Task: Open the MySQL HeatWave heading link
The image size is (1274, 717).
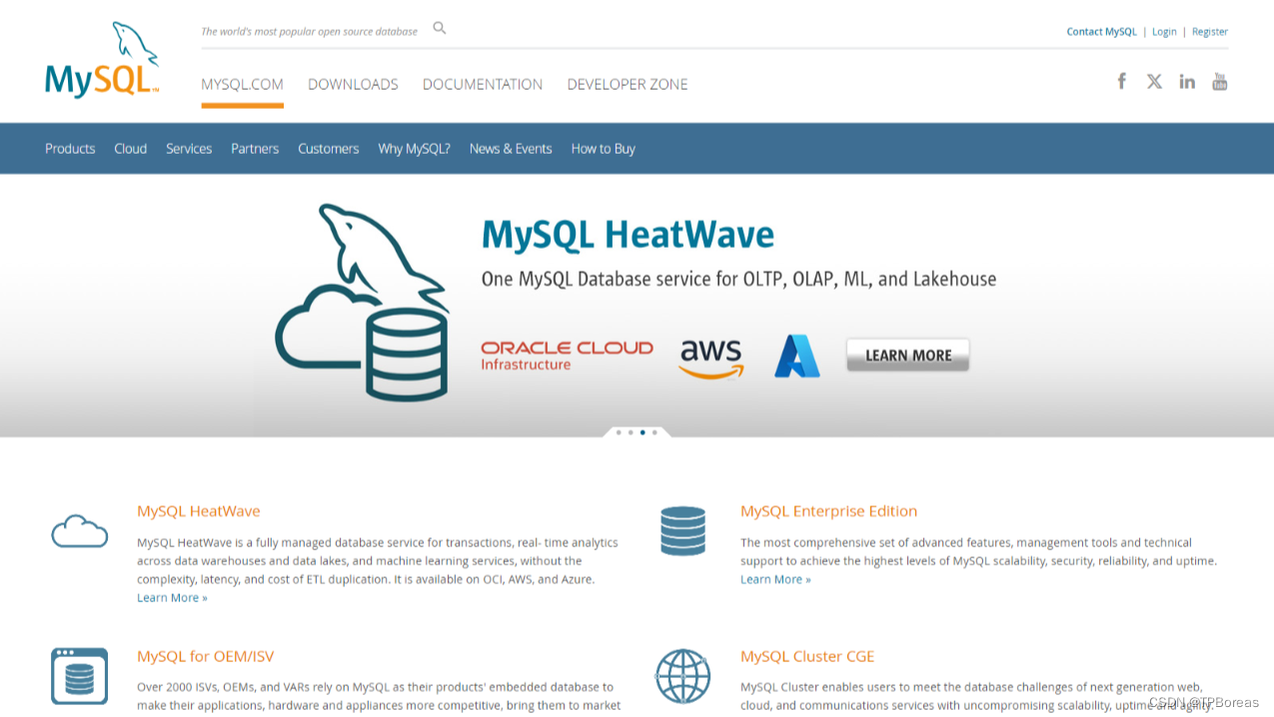Action: pos(198,511)
